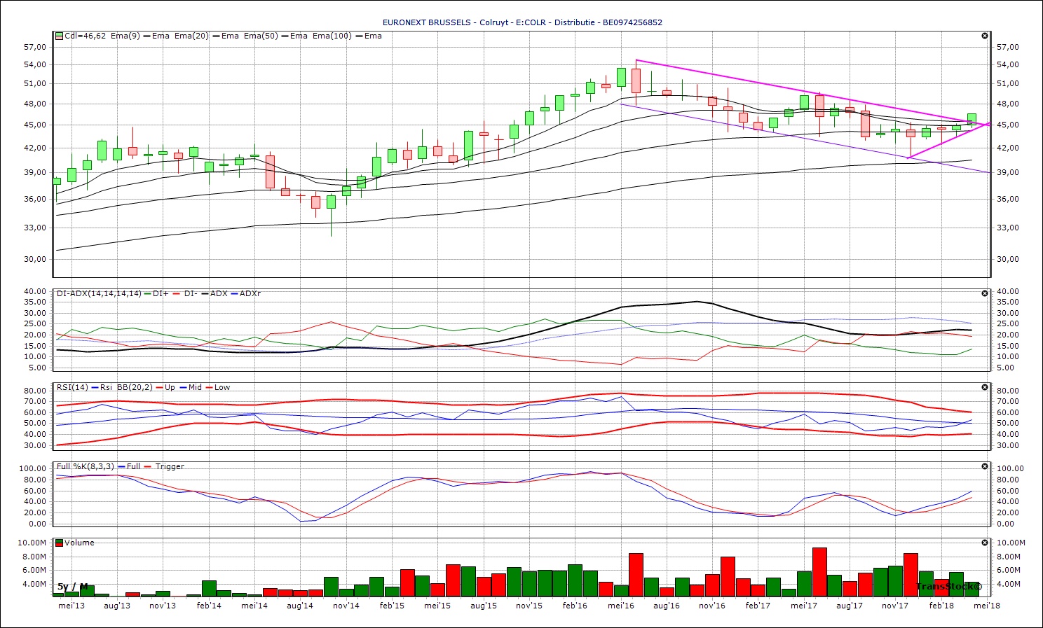The image size is (1043, 628).
Task: Click the mei'16 date label
Action: pos(621,606)
